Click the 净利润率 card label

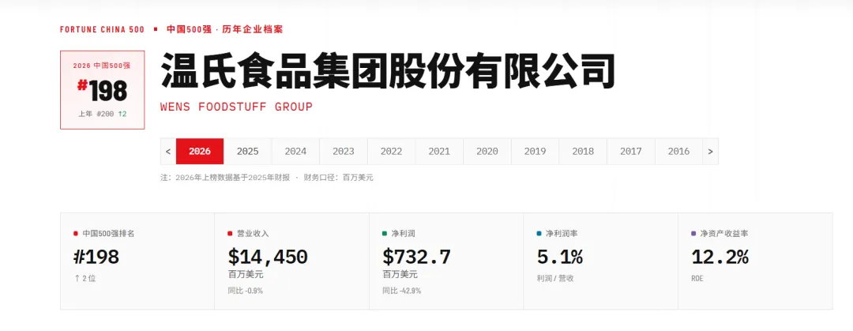[562, 233]
